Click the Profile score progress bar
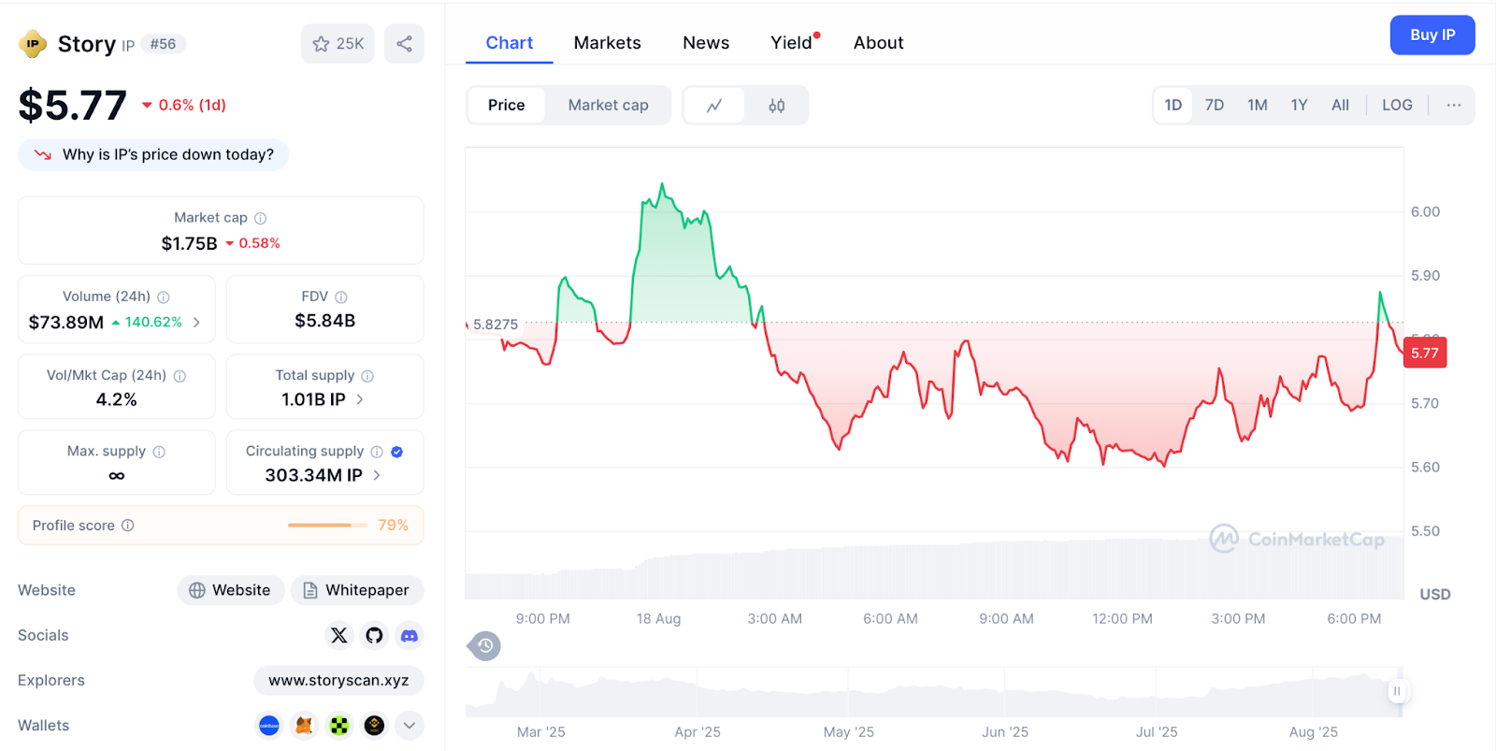This screenshot has width=1496, height=751. 327,526
